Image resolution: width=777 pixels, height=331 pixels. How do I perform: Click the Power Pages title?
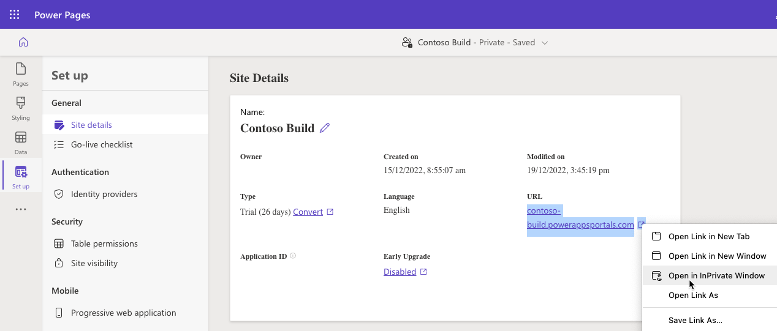coord(62,15)
